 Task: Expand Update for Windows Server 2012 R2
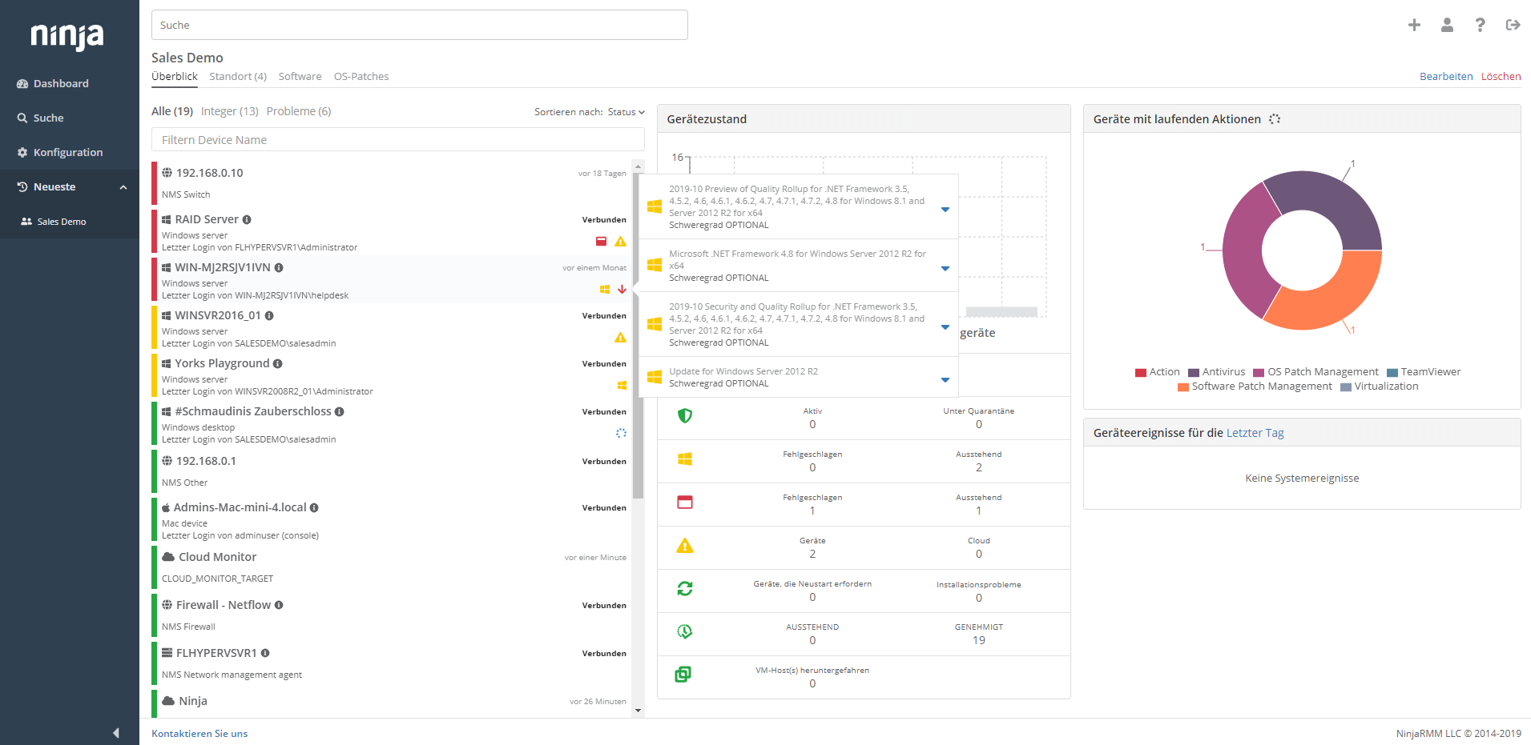pyautogui.click(x=945, y=379)
